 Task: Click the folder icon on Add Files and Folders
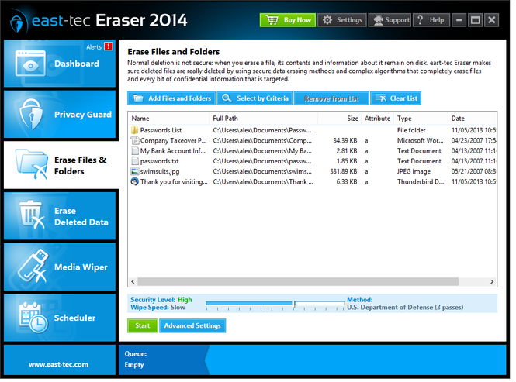pyautogui.click(x=138, y=98)
